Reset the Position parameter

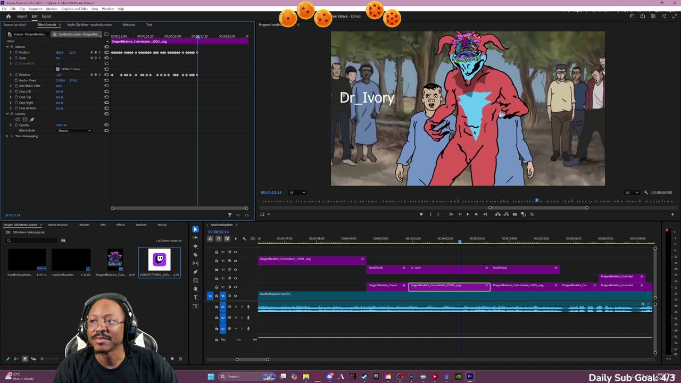click(x=106, y=52)
